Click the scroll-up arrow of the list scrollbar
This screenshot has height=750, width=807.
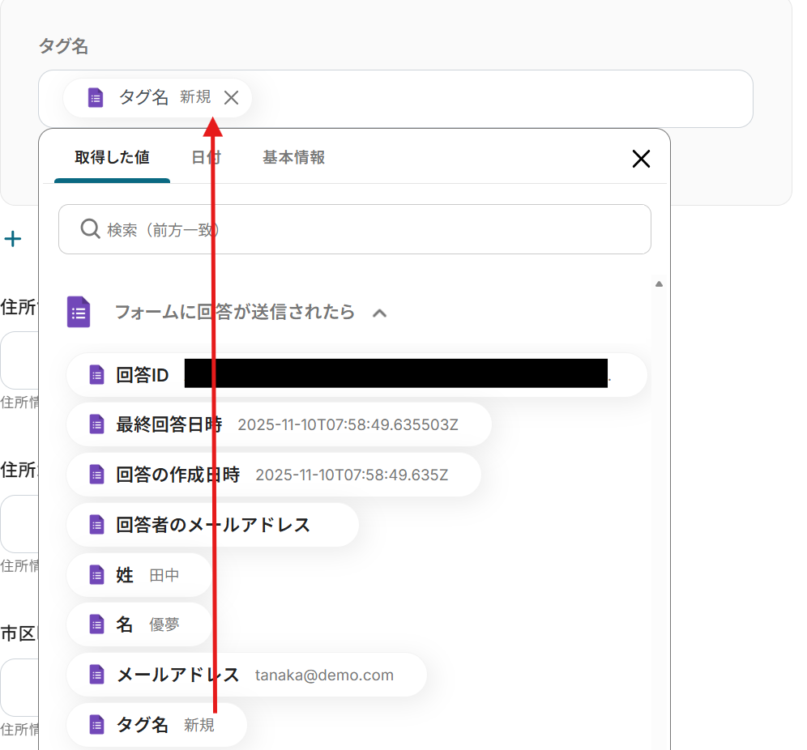(659, 284)
